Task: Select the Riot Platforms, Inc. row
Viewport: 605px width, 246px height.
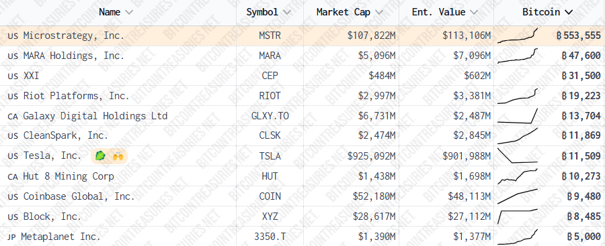Action: [x=302, y=95]
